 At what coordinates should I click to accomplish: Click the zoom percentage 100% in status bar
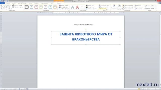[148, 89]
